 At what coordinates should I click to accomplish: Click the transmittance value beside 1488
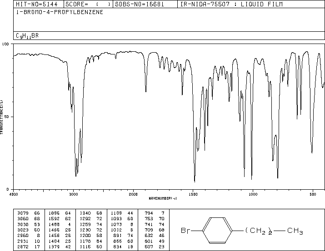(70, 224)
